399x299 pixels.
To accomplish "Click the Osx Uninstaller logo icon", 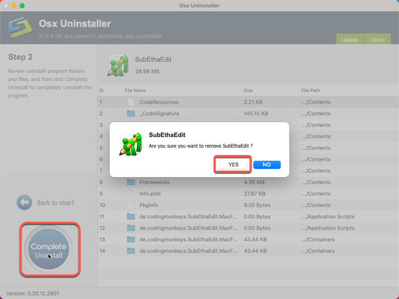I will [x=21, y=28].
